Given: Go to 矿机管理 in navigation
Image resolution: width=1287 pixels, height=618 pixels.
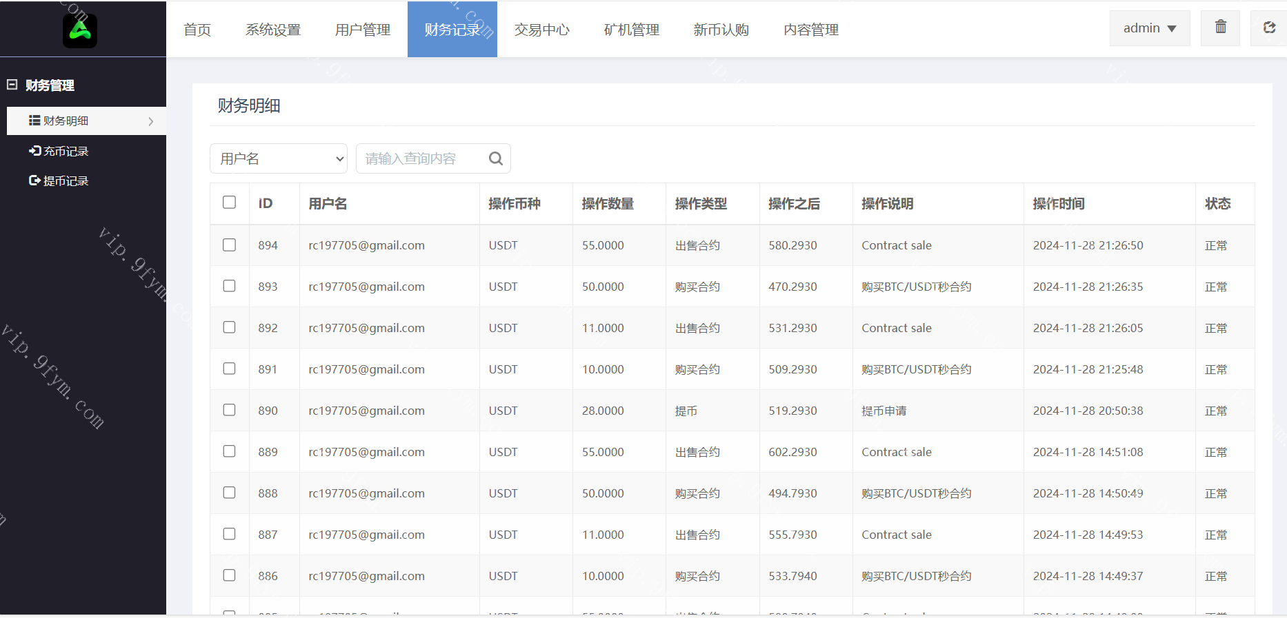Looking at the screenshot, I should point(631,30).
